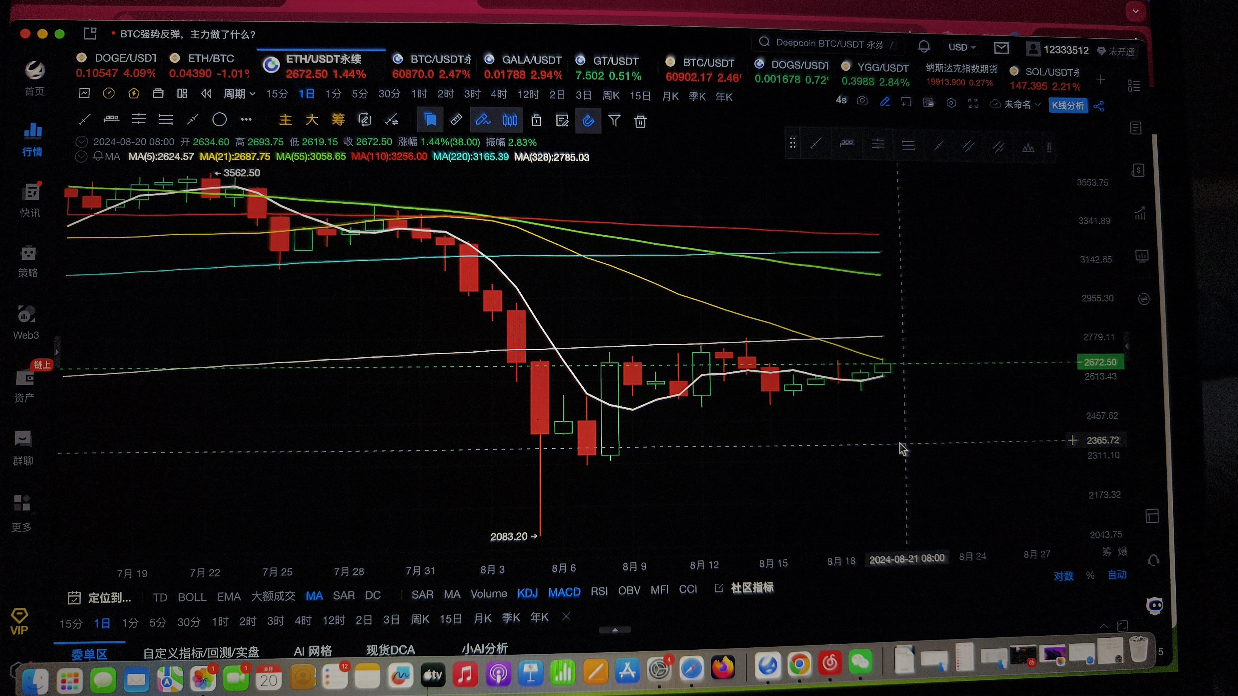Switch to GALA/USDT ticker tab
This screenshot has height=696, width=1238.
(x=523, y=67)
